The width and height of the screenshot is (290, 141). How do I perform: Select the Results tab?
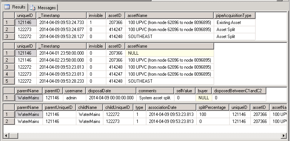pos(16,7)
